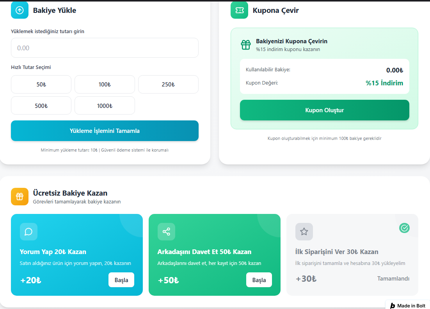The width and height of the screenshot is (430, 309).
Task: Click the upload arrow icon beside Bakiye Yükle
Action: (x=20, y=10)
